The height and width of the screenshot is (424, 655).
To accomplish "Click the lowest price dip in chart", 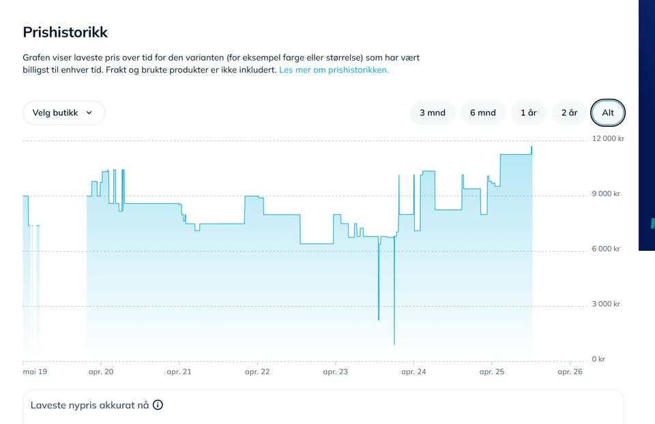I will coord(394,343).
